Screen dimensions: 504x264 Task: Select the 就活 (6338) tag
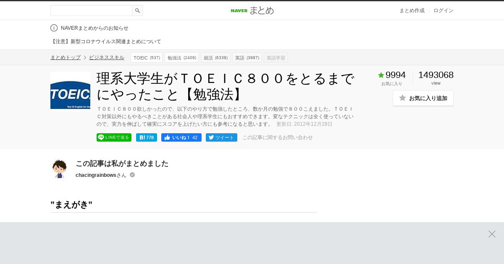coord(215,58)
